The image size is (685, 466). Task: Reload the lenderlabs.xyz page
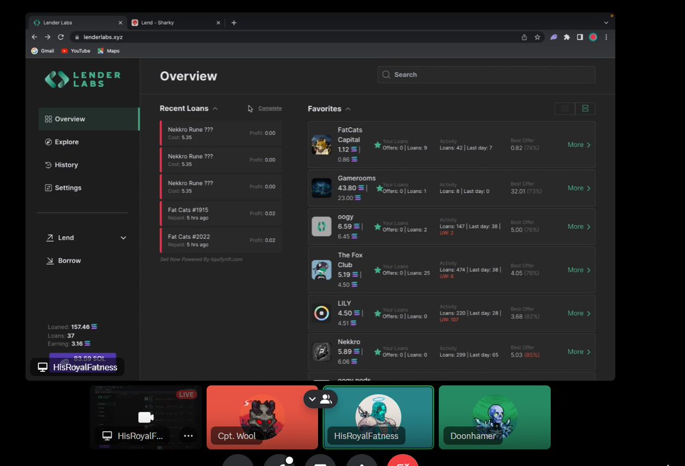point(61,37)
